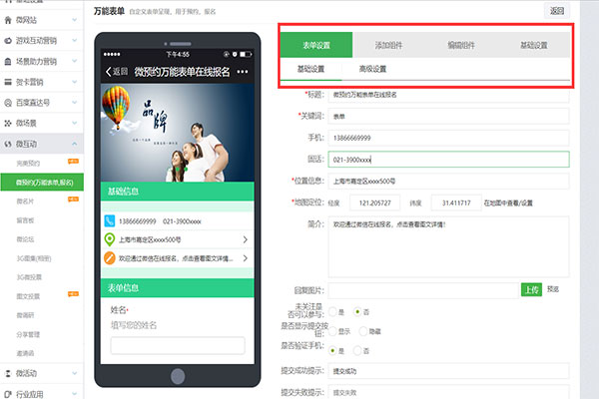Open the underlined 基础设置 sub-tab
This screenshot has width=599, height=399.
(x=310, y=69)
